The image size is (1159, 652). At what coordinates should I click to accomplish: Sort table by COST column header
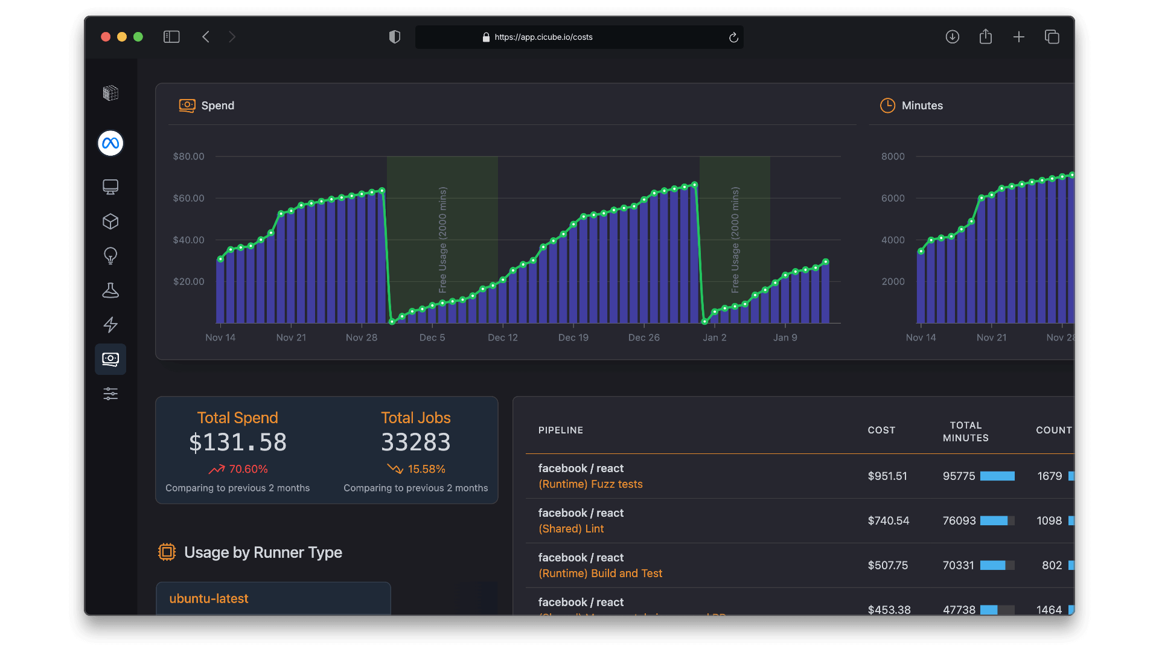click(x=881, y=430)
